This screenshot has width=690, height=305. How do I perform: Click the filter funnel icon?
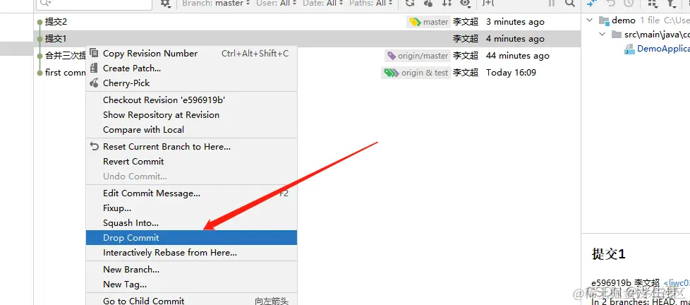(x=671, y=3)
